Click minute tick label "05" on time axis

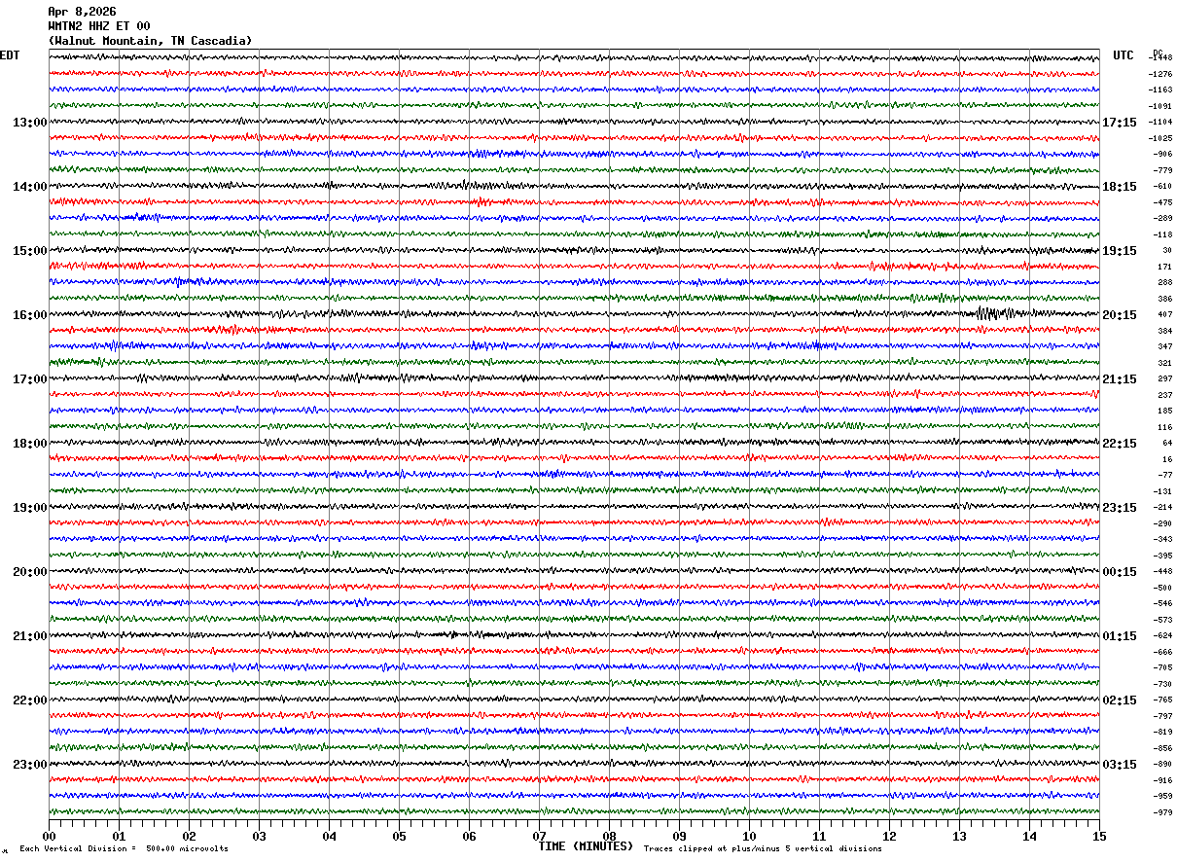click(399, 836)
